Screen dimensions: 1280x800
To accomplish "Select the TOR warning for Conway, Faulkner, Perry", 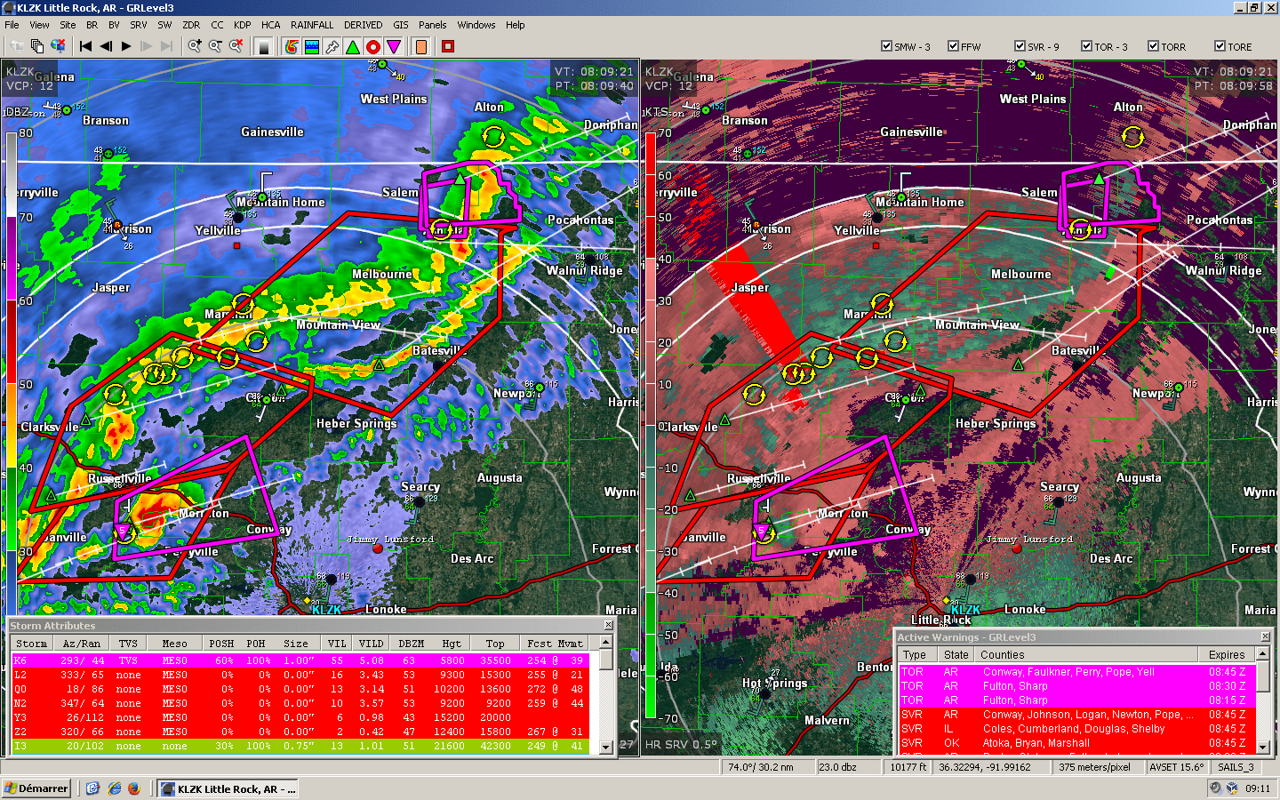I will (1076, 672).
